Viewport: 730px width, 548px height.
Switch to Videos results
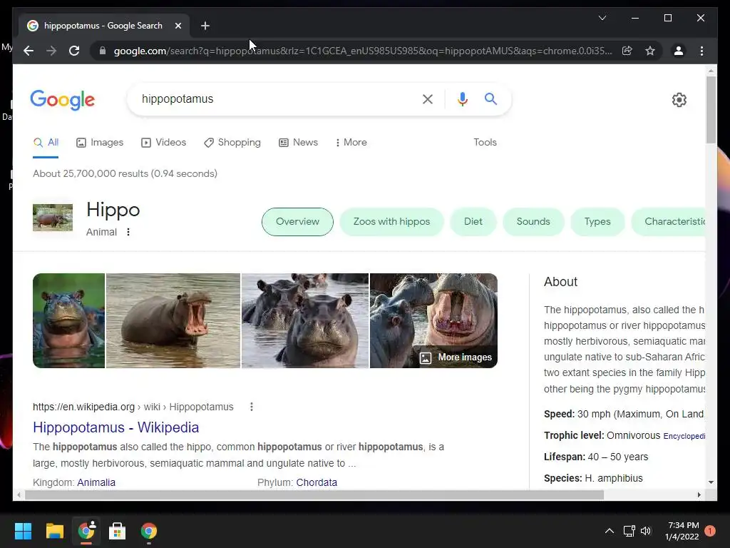click(x=163, y=143)
